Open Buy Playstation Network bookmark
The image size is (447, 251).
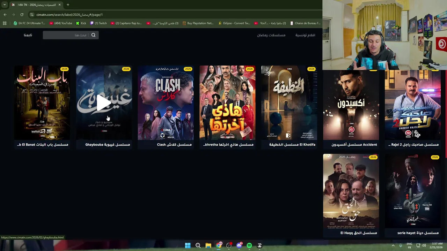point(198,23)
